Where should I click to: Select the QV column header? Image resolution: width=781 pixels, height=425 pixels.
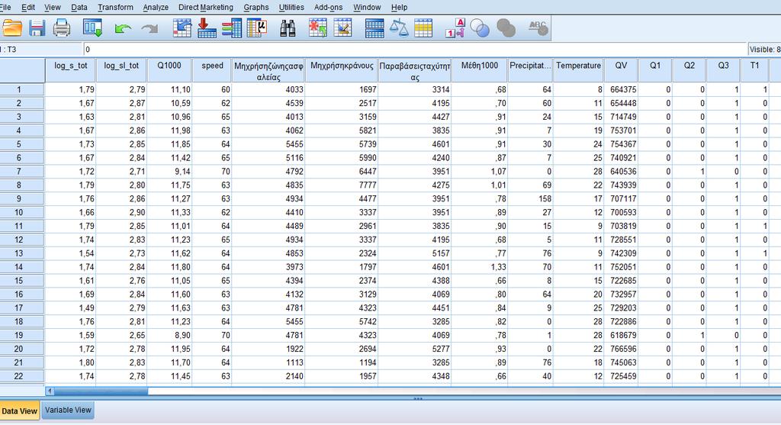tap(621, 71)
